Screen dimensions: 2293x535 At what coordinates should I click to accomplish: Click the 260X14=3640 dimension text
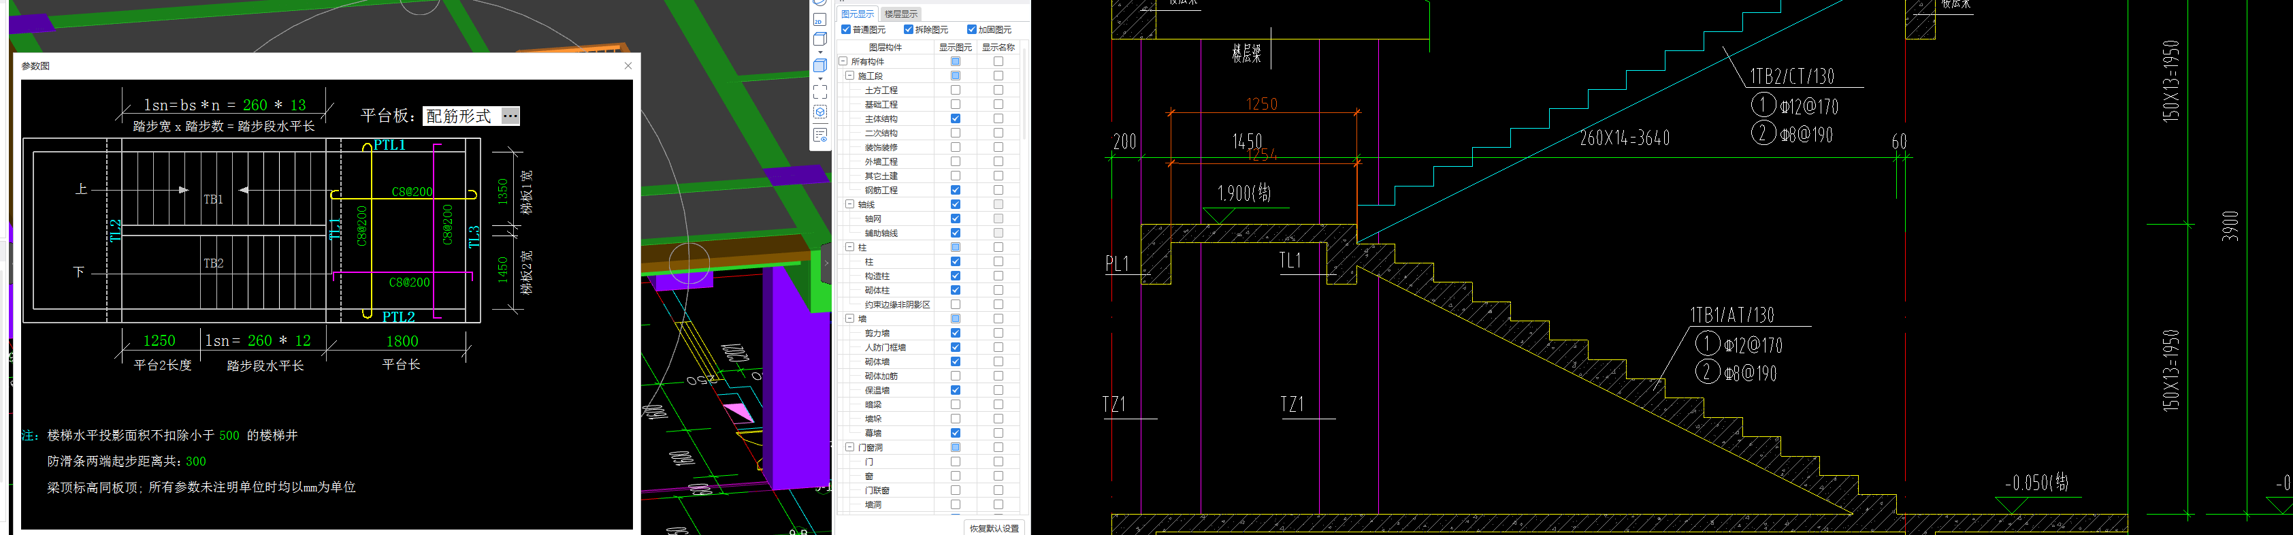pos(1625,138)
